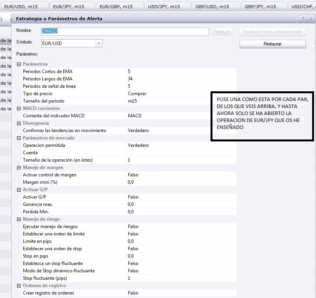Image resolution: width=316 pixels, height=298 pixels.
Task: Collapse the Manejo de riesgo group
Action: pos(19,219)
